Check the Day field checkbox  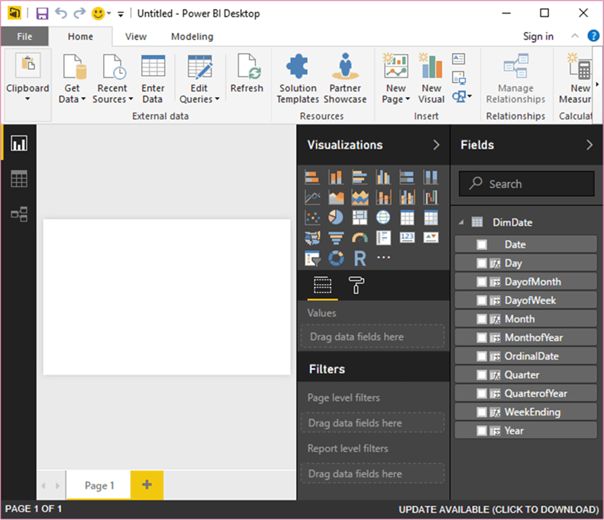482,263
